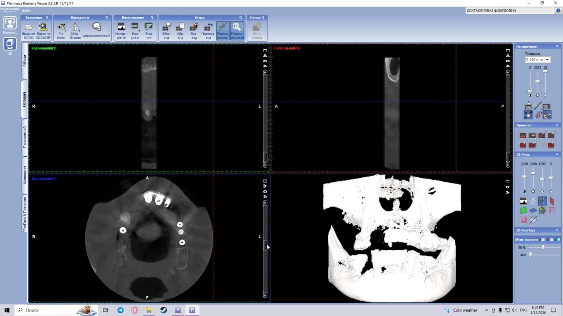This screenshot has width=563, height=316.
Task: Switch to the Панорамний side tab
Action: coord(25,137)
